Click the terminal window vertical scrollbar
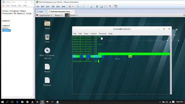The image size is (185, 104). 171,65
